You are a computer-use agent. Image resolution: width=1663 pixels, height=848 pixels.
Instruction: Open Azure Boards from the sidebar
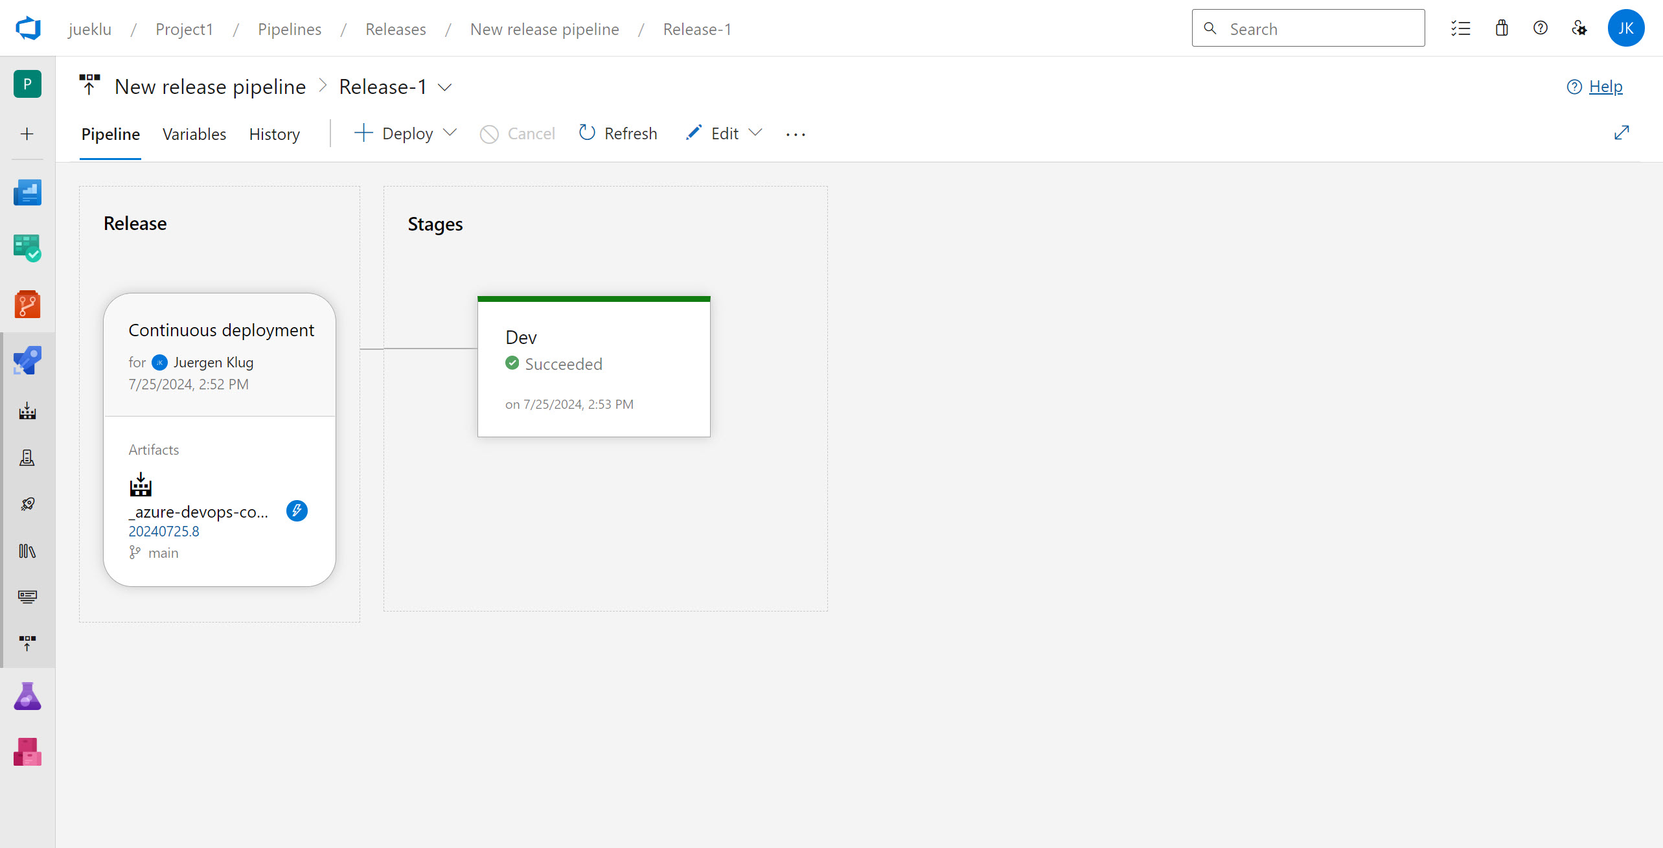27,248
